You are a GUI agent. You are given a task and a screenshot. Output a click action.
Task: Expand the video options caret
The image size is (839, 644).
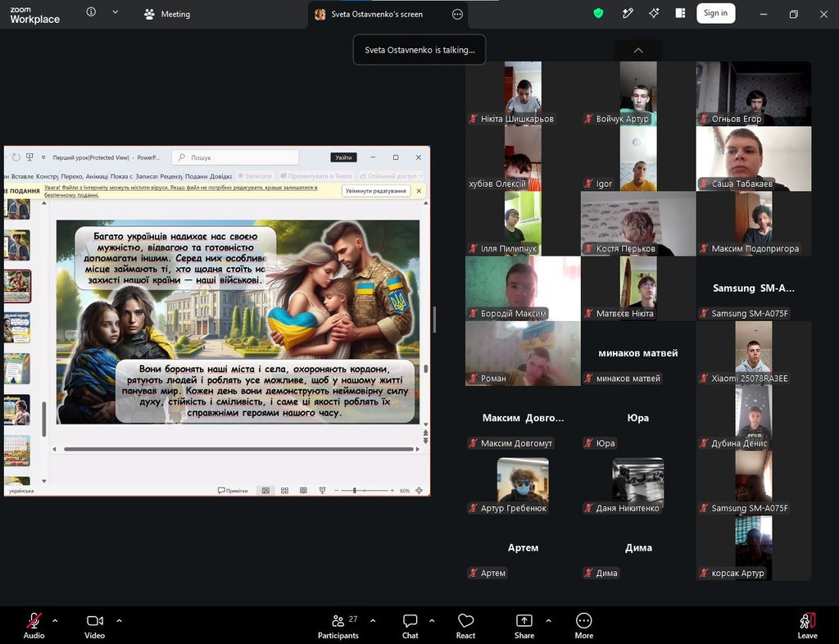(120, 621)
